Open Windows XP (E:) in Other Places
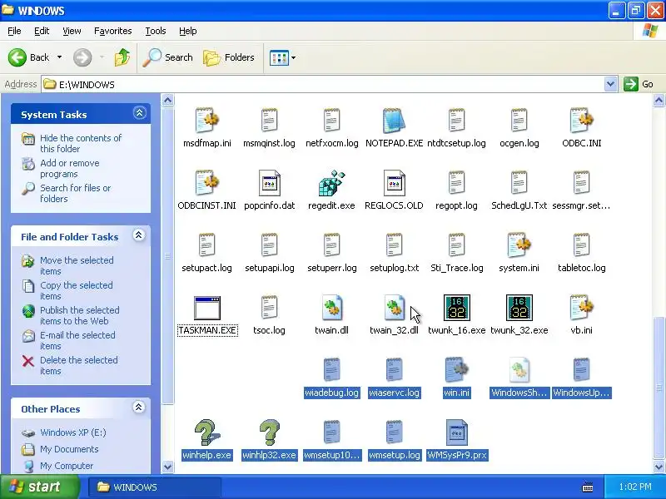Image resolution: width=666 pixels, height=499 pixels. 73,432
